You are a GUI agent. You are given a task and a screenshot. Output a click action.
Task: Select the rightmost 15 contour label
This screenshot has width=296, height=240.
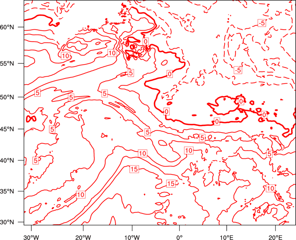click(171, 184)
